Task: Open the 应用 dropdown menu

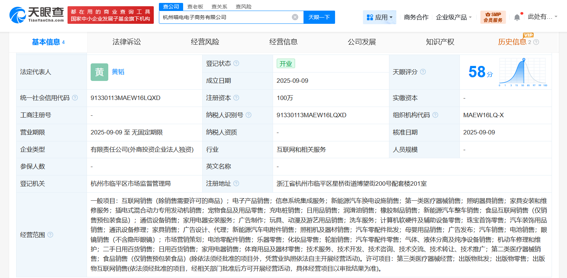Action: pos(379,17)
